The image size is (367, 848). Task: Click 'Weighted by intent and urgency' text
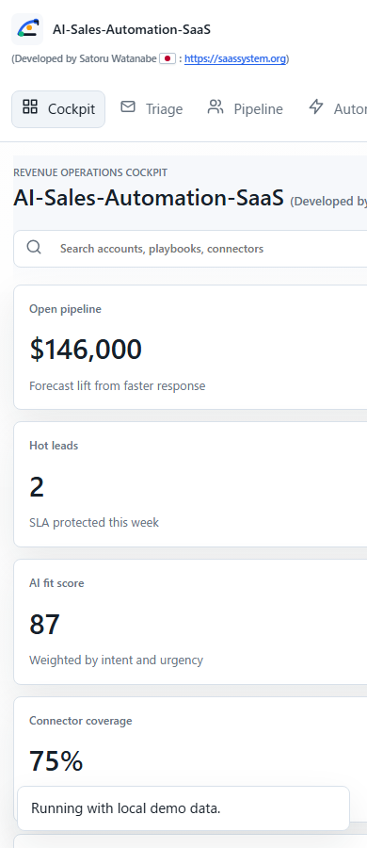point(116,660)
